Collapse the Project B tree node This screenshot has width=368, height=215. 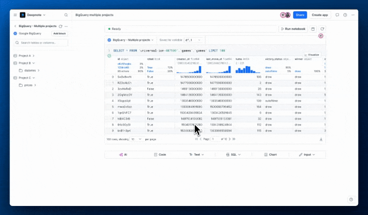(x=34, y=63)
